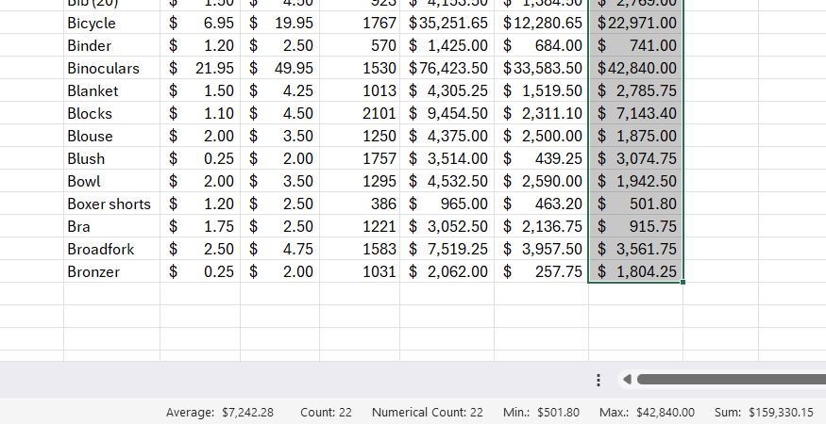The width and height of the screenshot is (826, 424).
Task: Click Blanket quantity cell 1013
Action: pos(360,91)
